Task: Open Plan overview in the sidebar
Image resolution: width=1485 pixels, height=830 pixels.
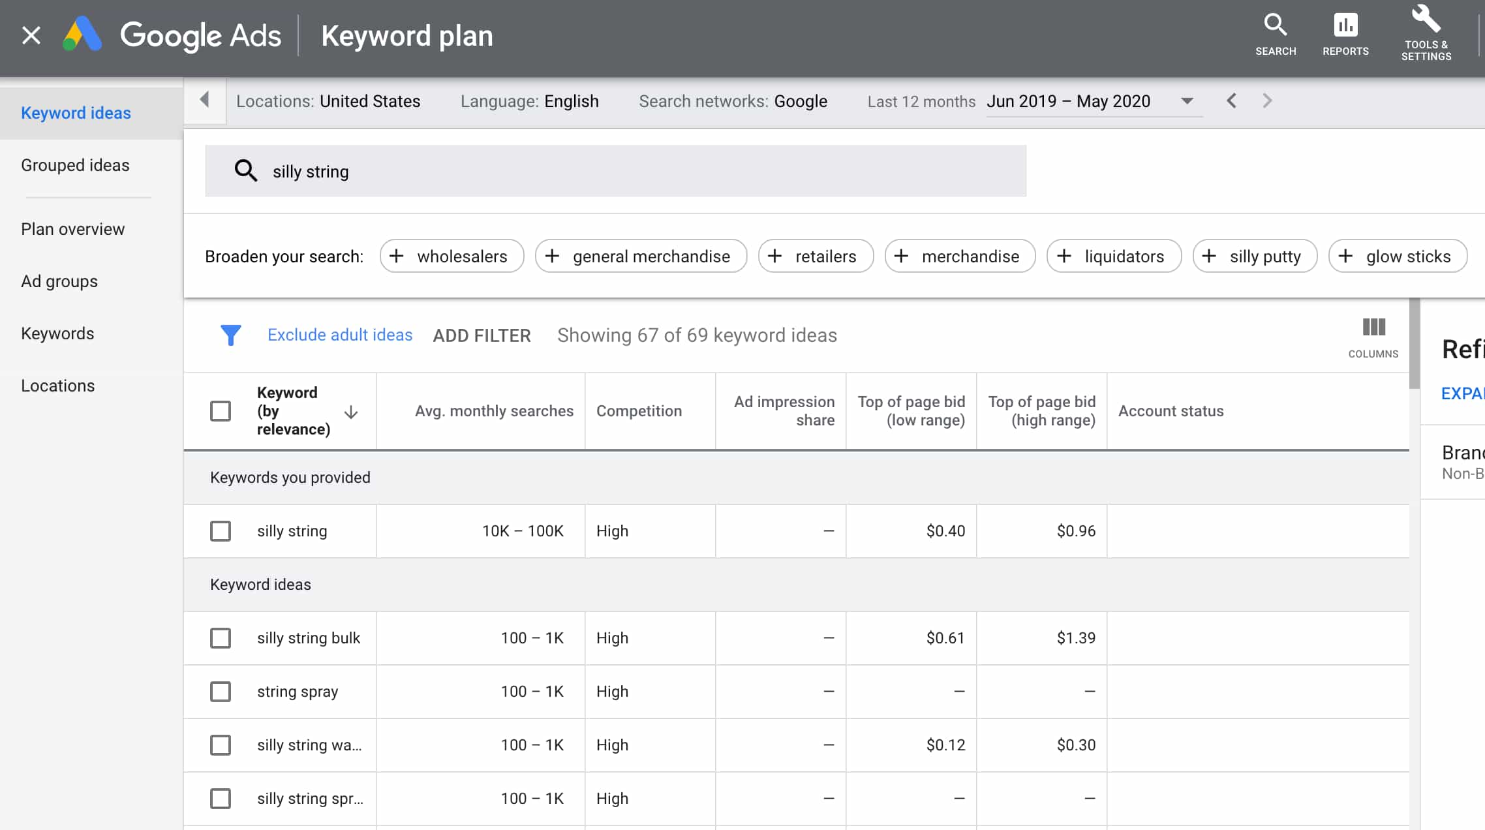Action: (72, 229)
